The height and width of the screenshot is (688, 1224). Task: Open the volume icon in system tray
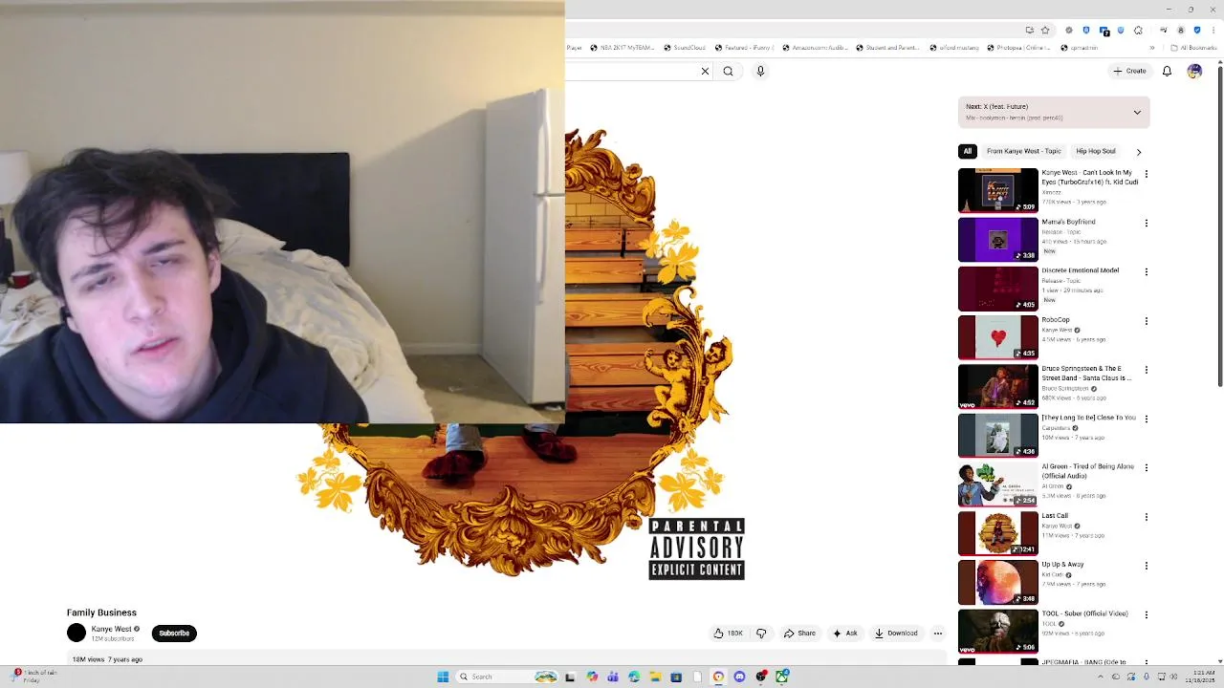coord(1173,677)
